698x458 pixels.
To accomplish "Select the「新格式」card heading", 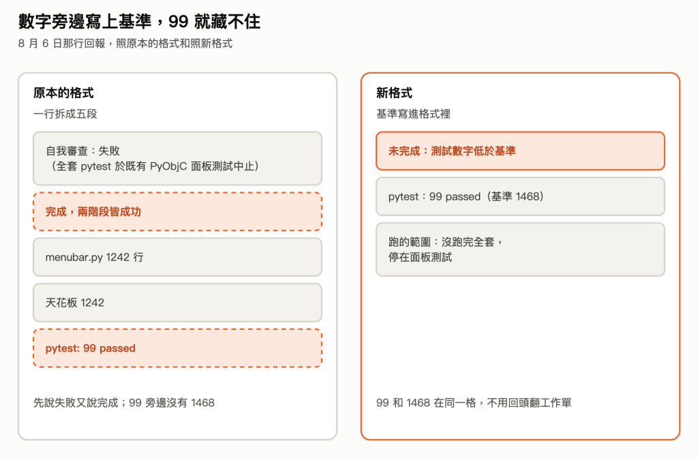I will click(x=395, y=93).
